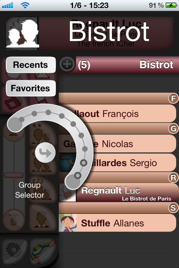179x268 pixels.
Task: Jump to the G section index badge
Action: [173, 128]
